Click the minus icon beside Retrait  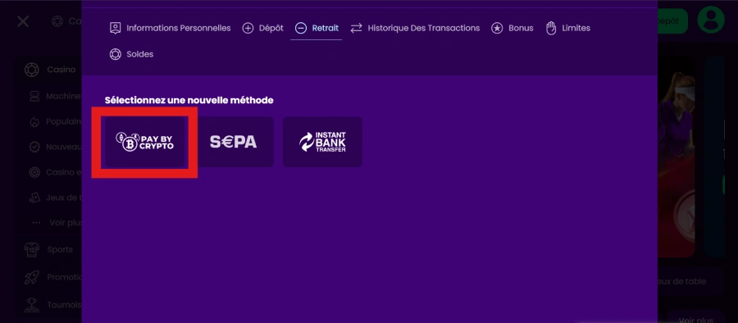pos(301,28)
